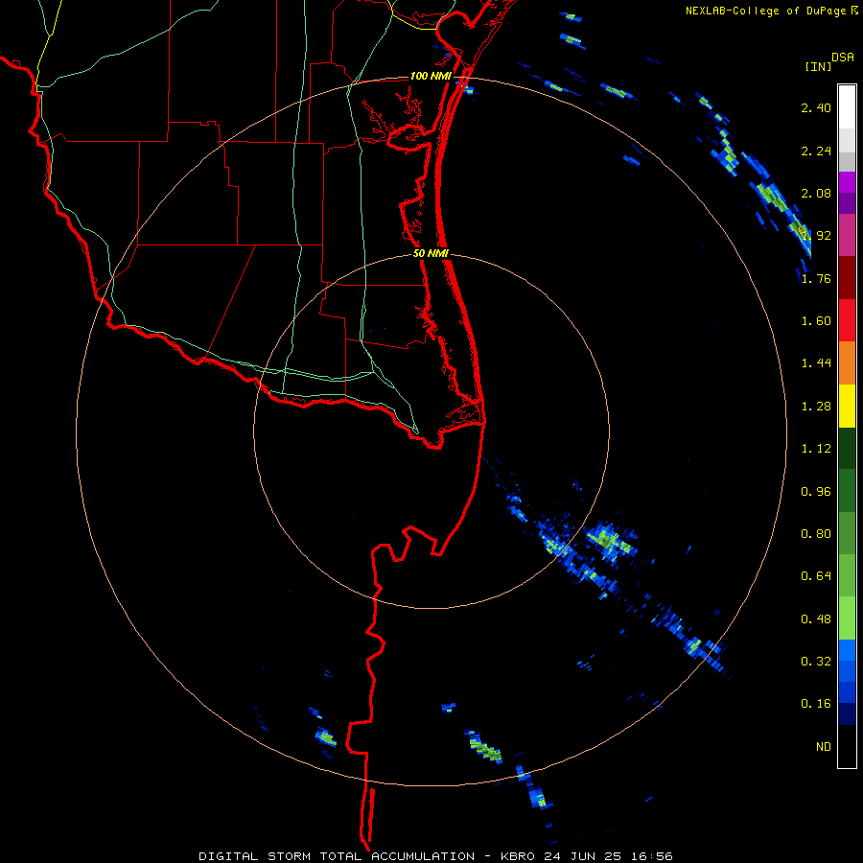Pick the bright magenta legend swatch
Viewport: 863px width, 863px height.
pos(847,182)
